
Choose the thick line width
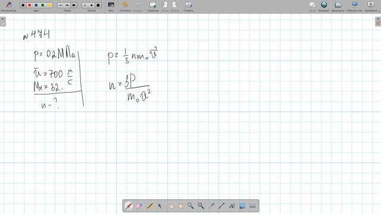pos(74,5)
